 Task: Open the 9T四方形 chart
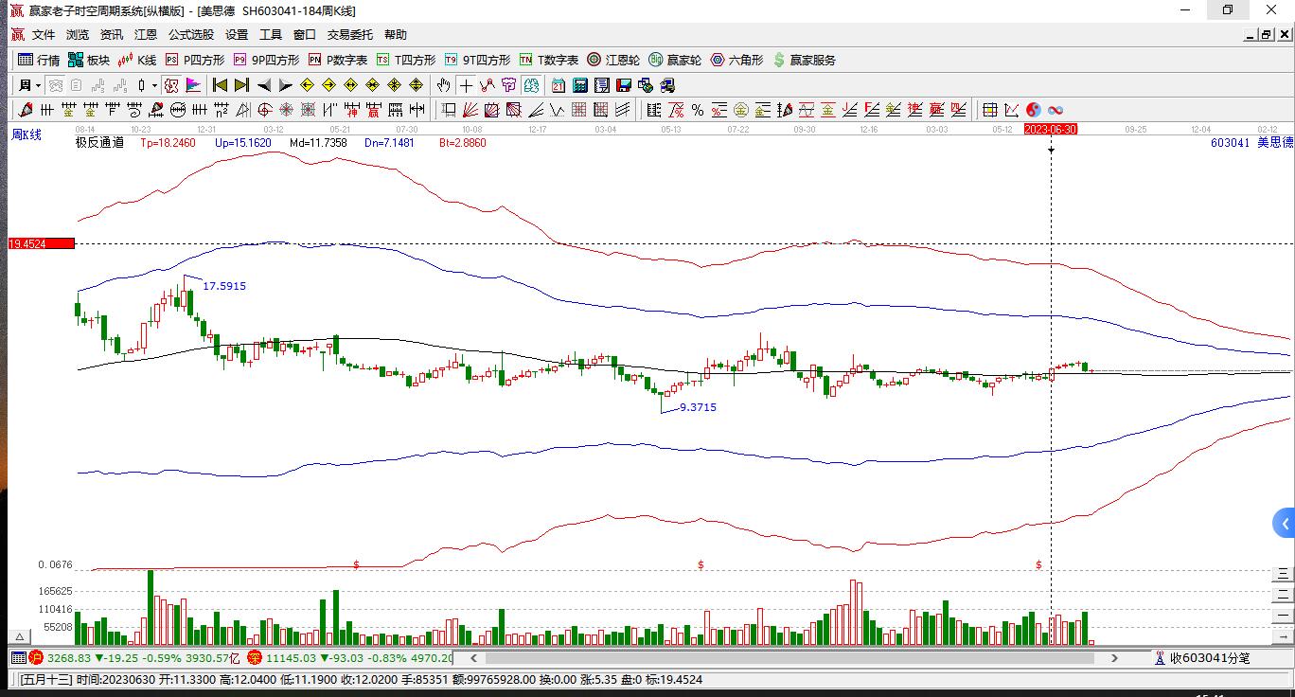(477, 60)
